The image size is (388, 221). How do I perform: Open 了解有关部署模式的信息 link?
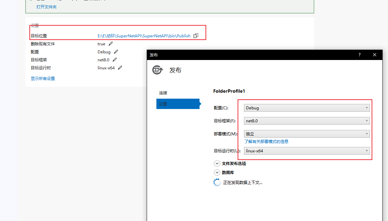pyautogui.click(x=266, y=141)
